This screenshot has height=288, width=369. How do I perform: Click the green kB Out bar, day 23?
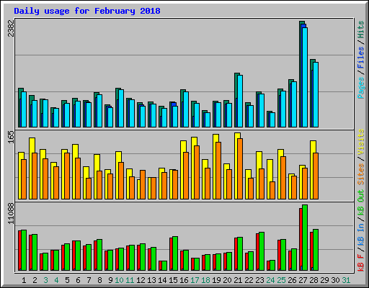(x=262, y=251)
